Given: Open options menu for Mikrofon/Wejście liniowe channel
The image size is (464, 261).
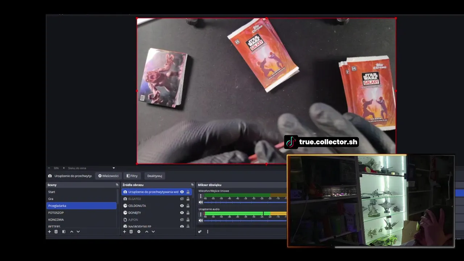Looking at the screenshot, I should (200, 196).
